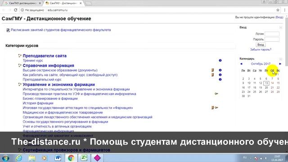Open Организация лекарственного обеспечения населения course
The height and width of the screenshot is (162, 288).
[87, 117]
